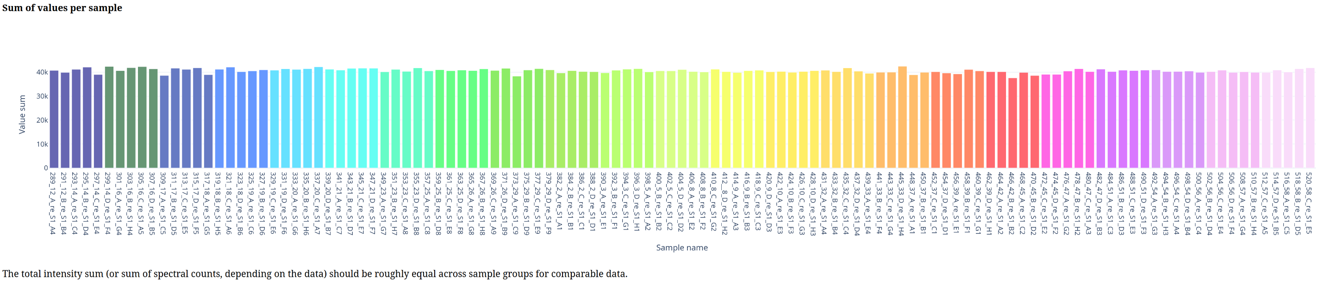Select the short bar for 373_29_A_re_S1_C9

[517, 122]
